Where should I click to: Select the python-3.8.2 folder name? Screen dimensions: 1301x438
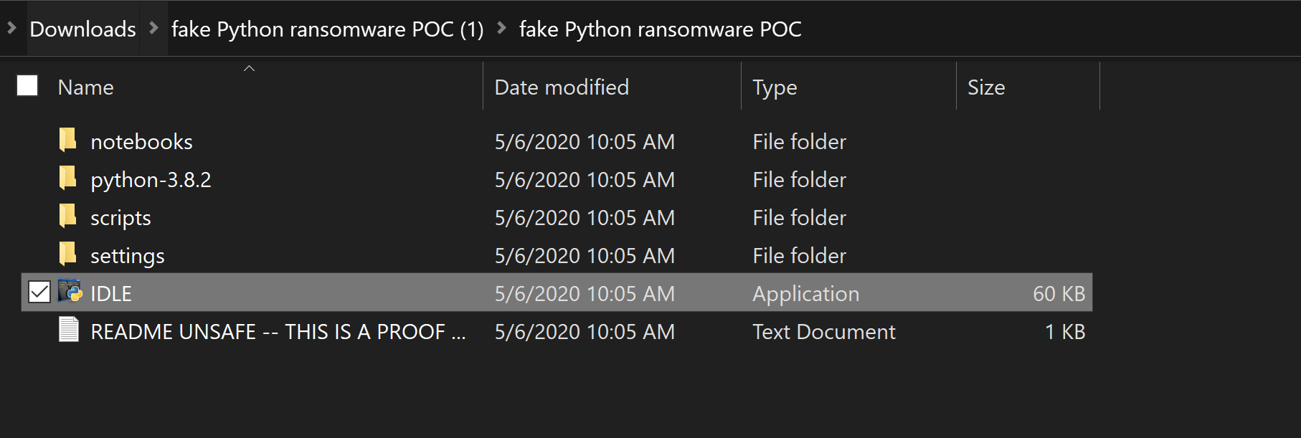(x=151, y=180)
